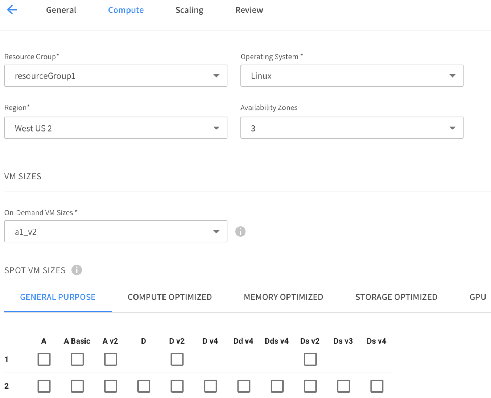Viewport: 491px width, 398px height.
Task: Select the Compute Optimized tab
Action: click(170, 297)
